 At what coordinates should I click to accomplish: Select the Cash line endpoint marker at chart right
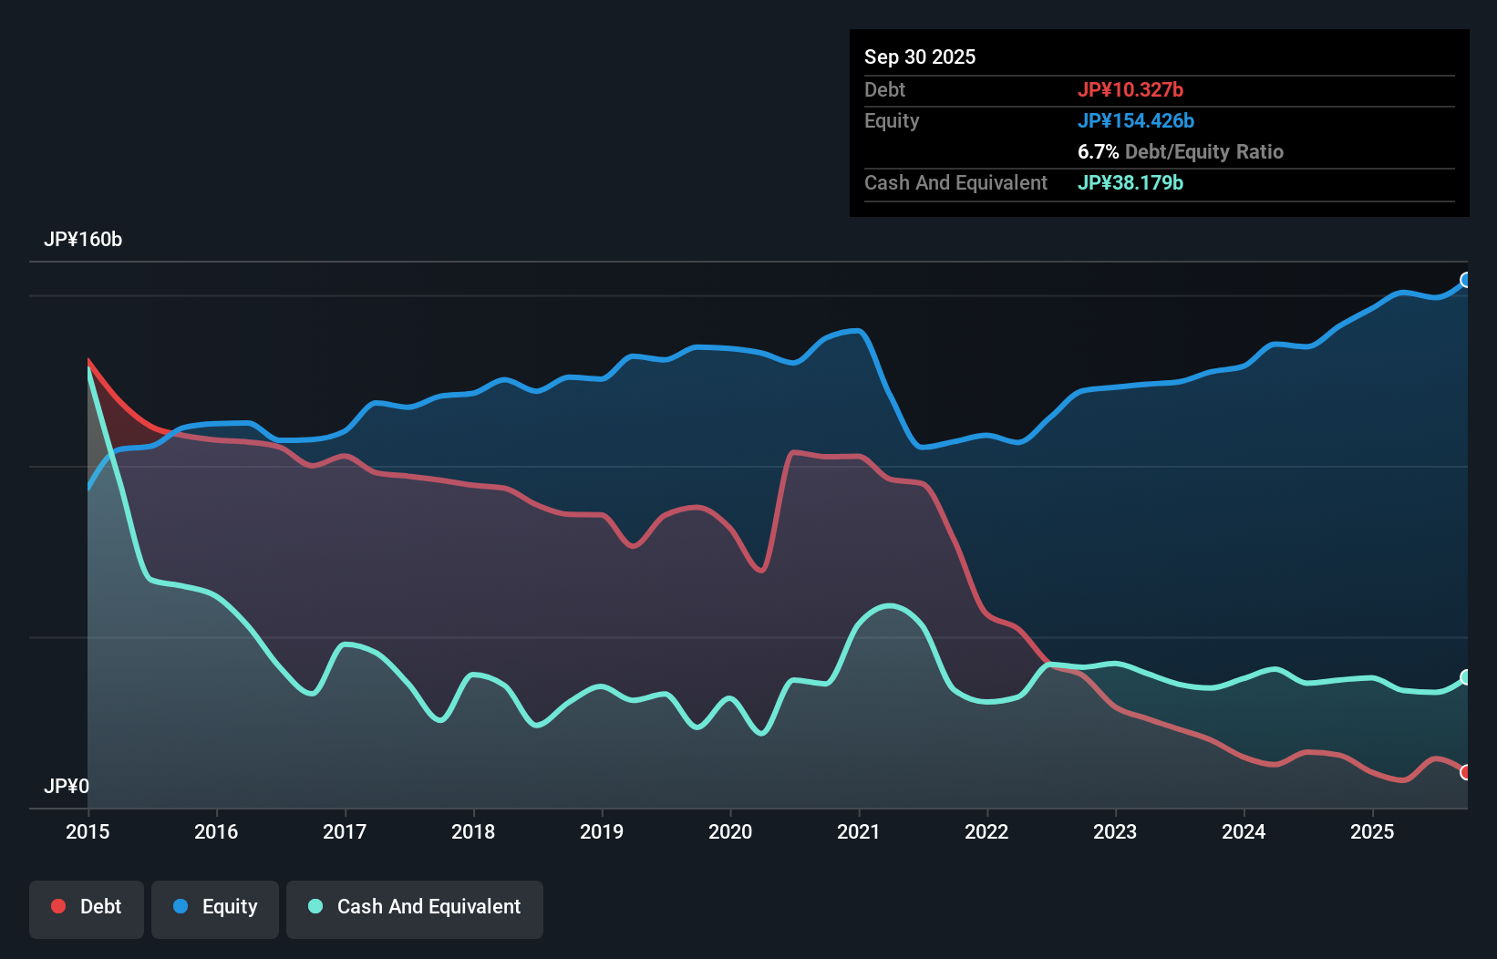click(x=1465, y=676)
